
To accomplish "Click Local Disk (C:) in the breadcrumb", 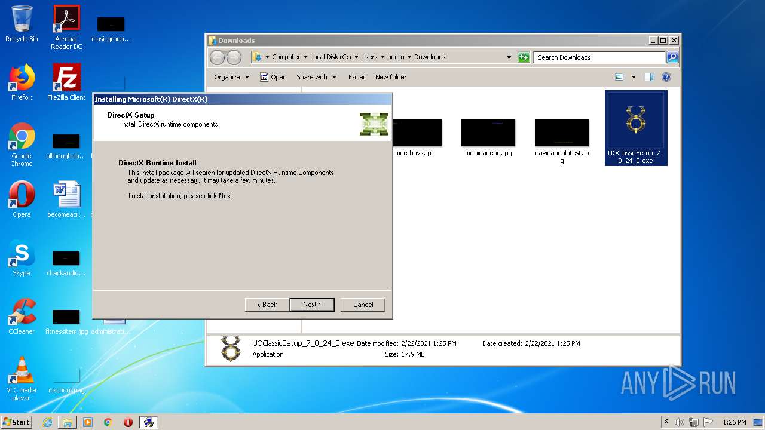I will [x=331, y=57].
